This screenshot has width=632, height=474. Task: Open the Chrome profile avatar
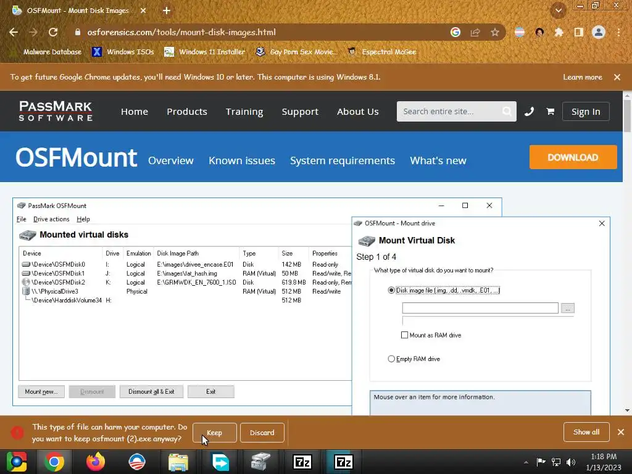tap(599, 32)
